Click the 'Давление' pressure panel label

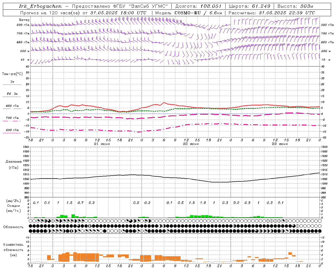(x=14, y=162)
